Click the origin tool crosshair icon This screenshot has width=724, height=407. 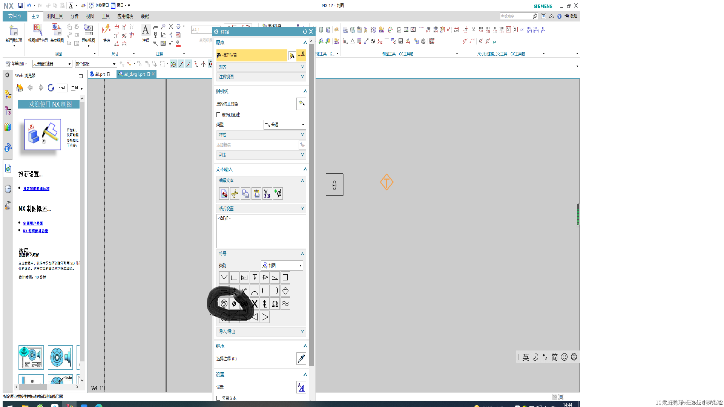(x=301, y=55)
